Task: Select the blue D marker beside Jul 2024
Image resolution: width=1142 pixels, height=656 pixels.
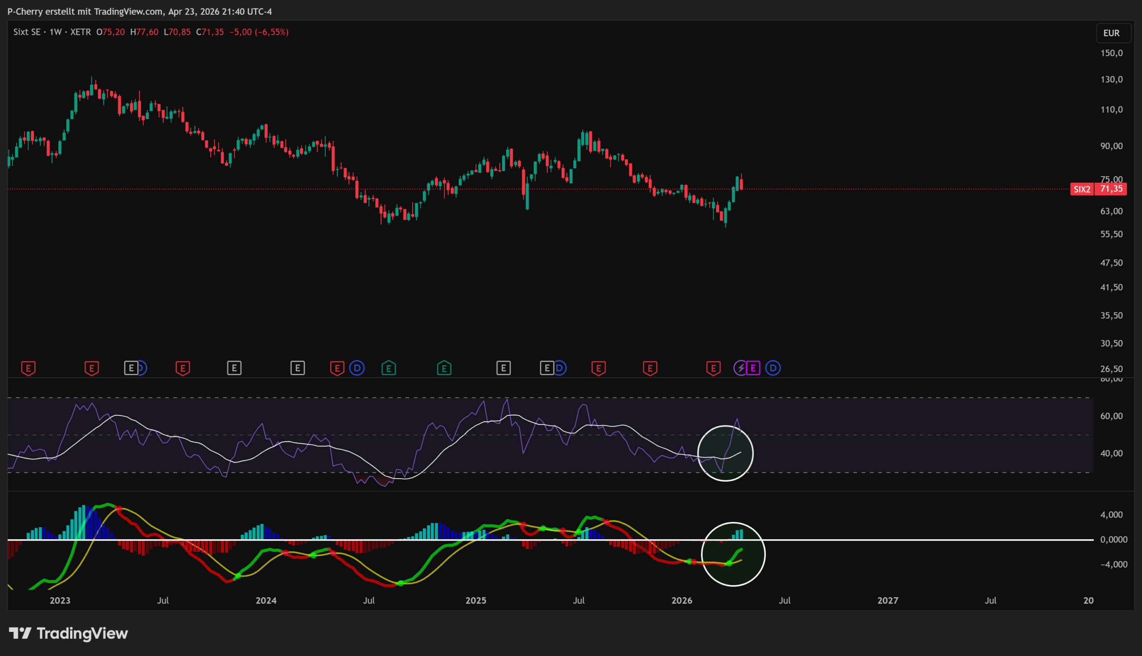Action: 356,368
